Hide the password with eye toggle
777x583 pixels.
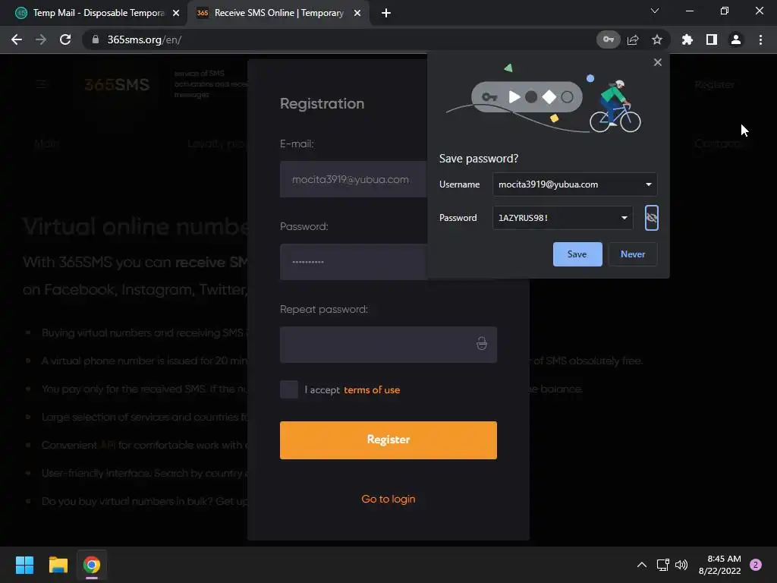(x=652, y=218)
